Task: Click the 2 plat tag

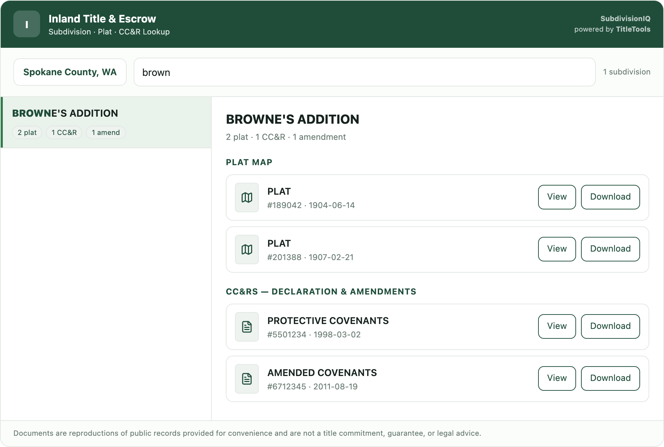Action: click(27, 132)
